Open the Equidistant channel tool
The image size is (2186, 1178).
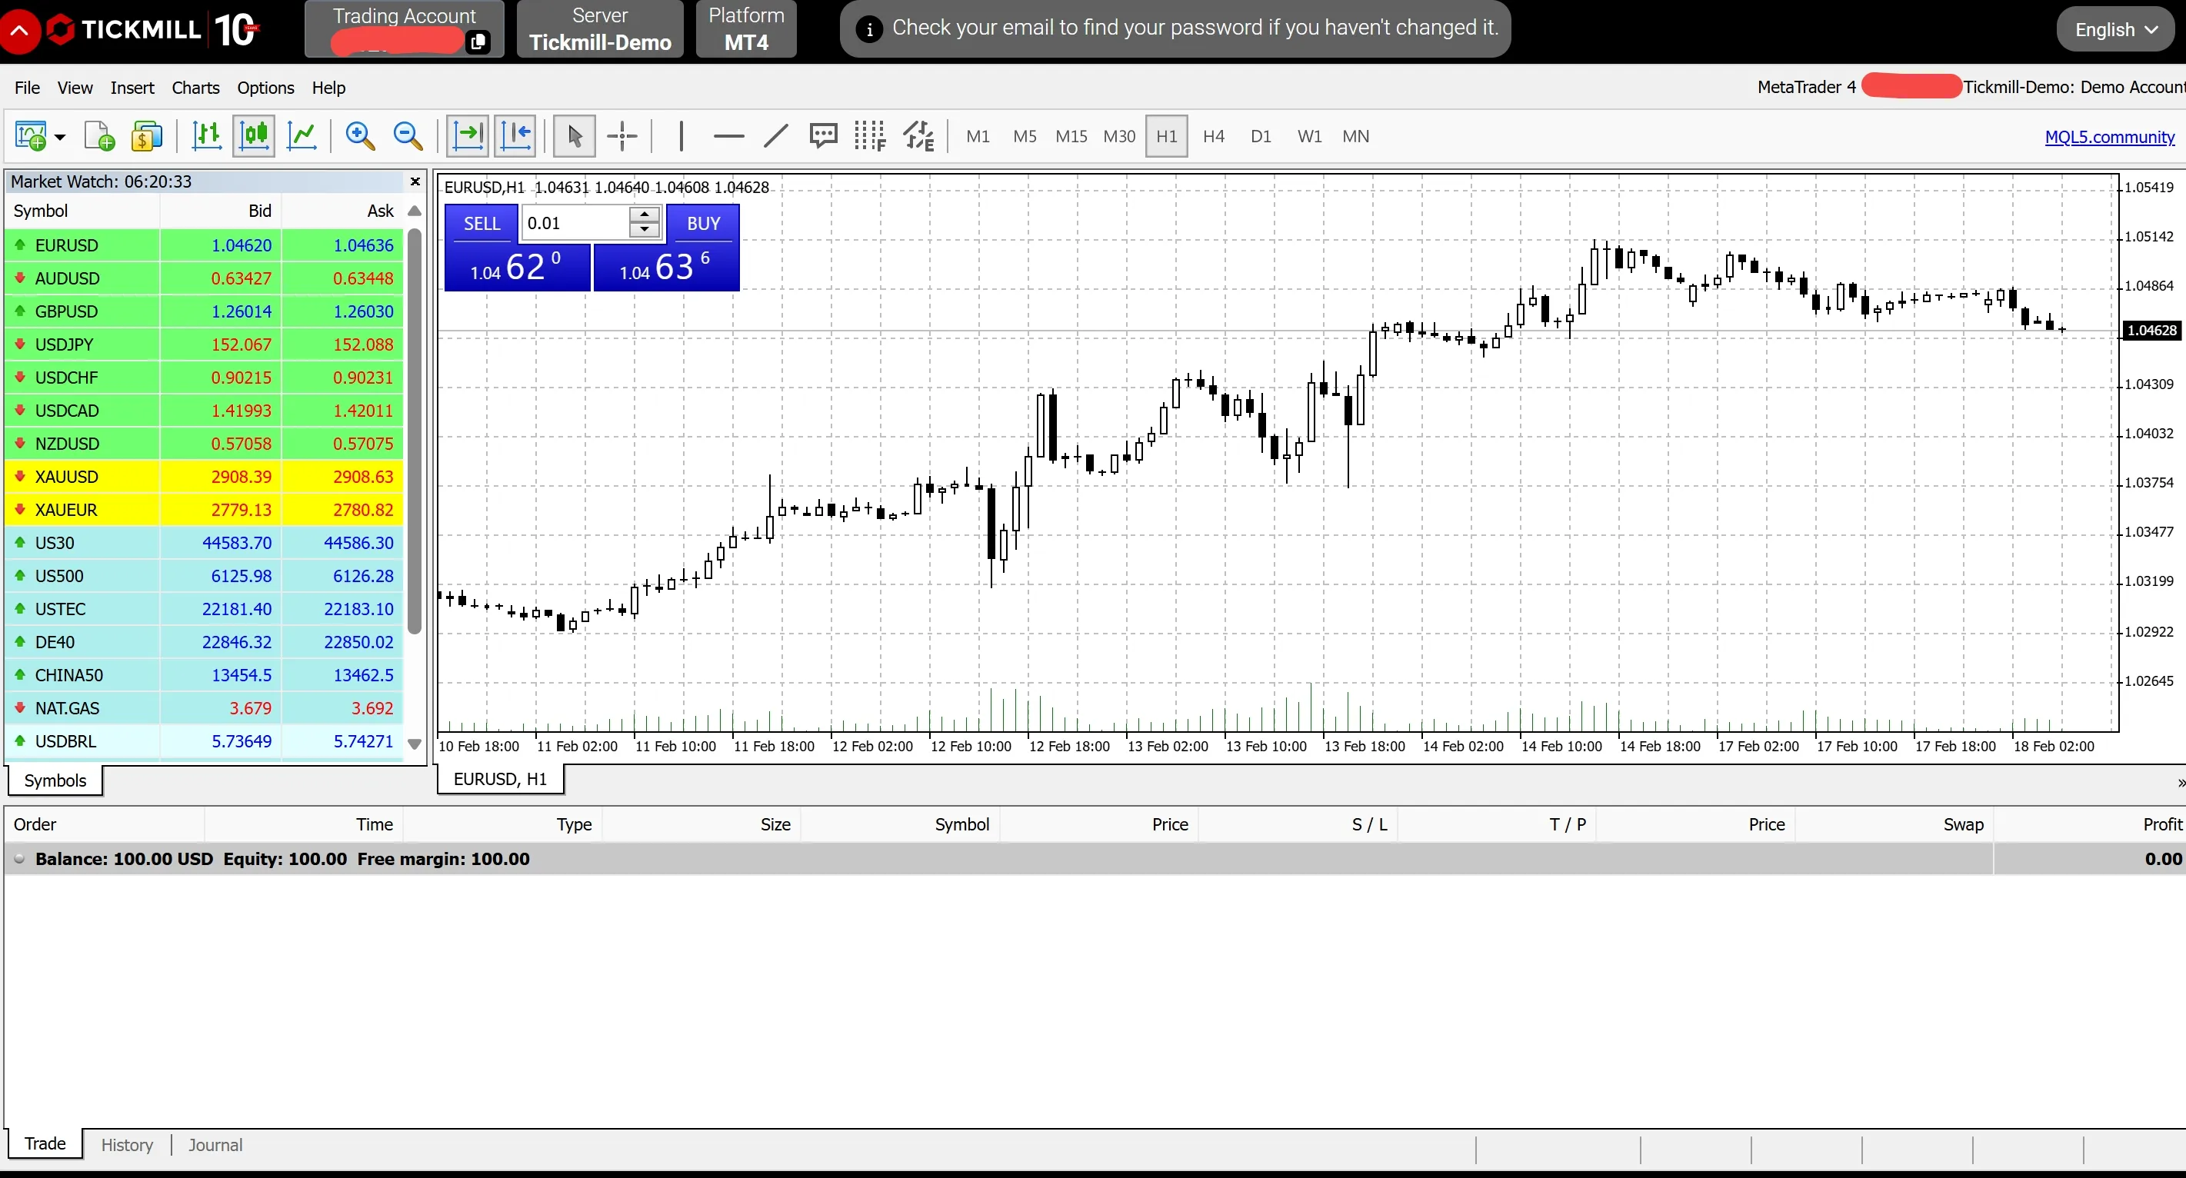pos(918,135)
